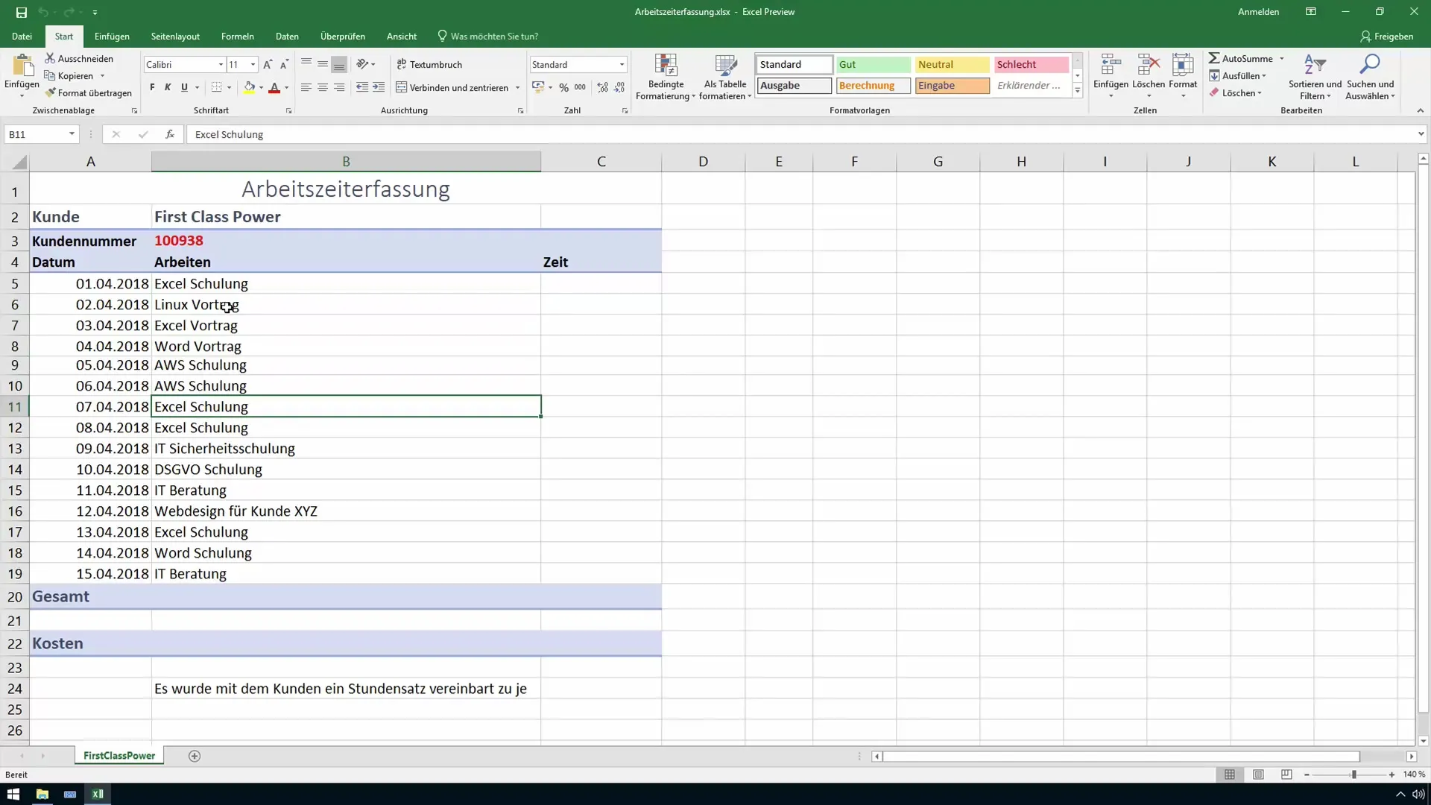Image resolution: width=1431 pixels, height=805 pixels.
Task: Toggle align right horizontal alignment
Action: click(x=339, y=87)
